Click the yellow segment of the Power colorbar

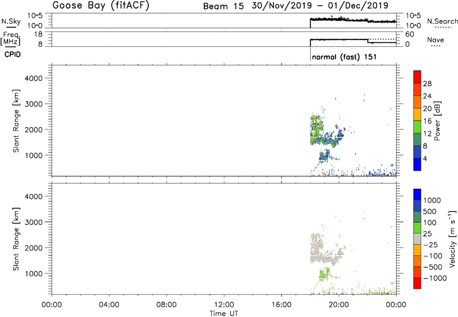click(417, 114)
